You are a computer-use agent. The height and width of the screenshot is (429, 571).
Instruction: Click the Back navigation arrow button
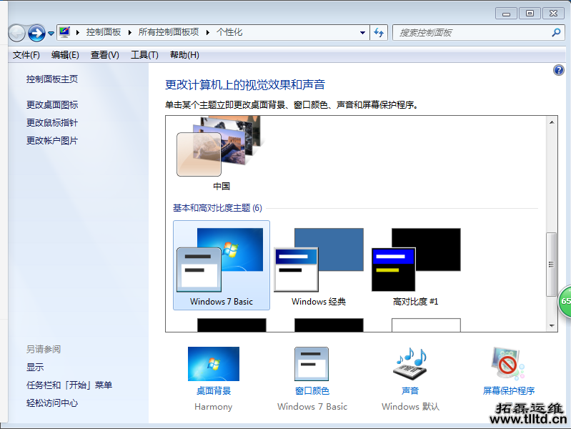coord(16,33)
